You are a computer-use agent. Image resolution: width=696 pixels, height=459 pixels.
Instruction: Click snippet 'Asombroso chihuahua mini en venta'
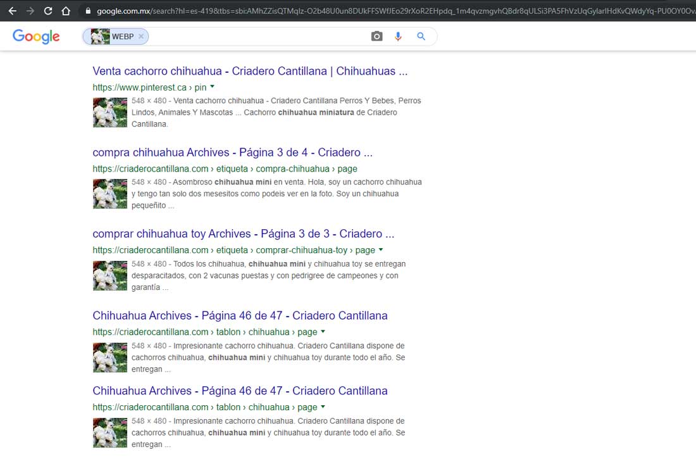[239, 182]
